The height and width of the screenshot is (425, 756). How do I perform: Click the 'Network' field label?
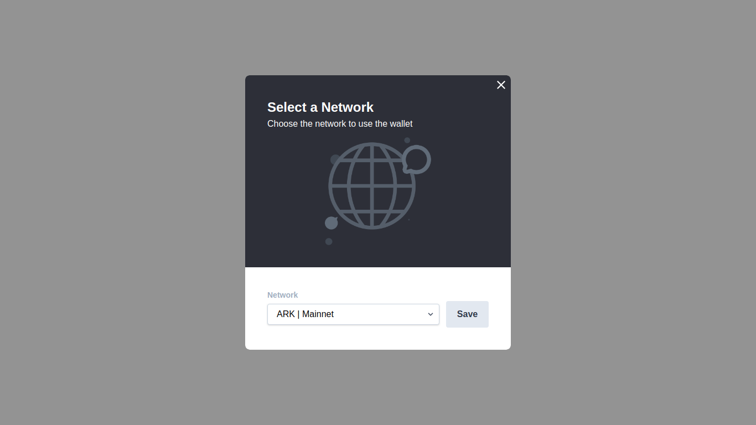point(282,295)
